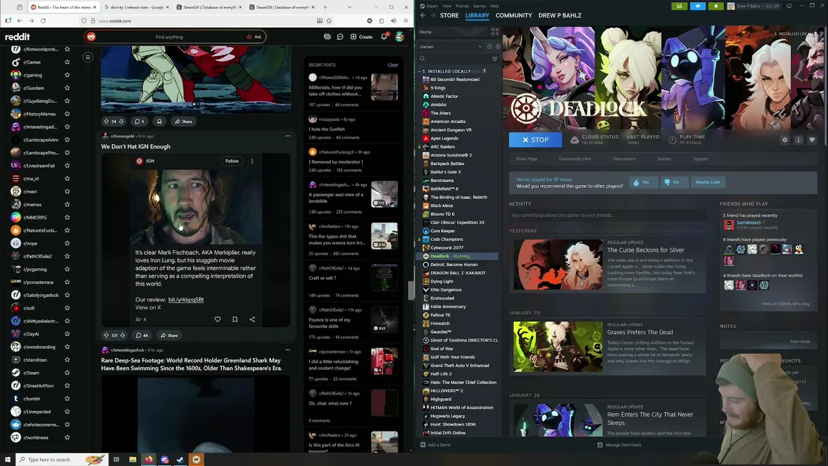Open the Firefox list all tabs dropdown

pos(348,7)
